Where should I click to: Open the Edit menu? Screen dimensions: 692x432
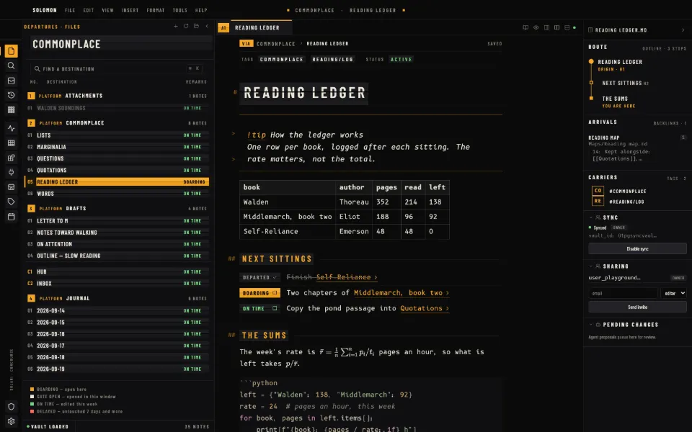pyautogui.click(x=89, y=10)
